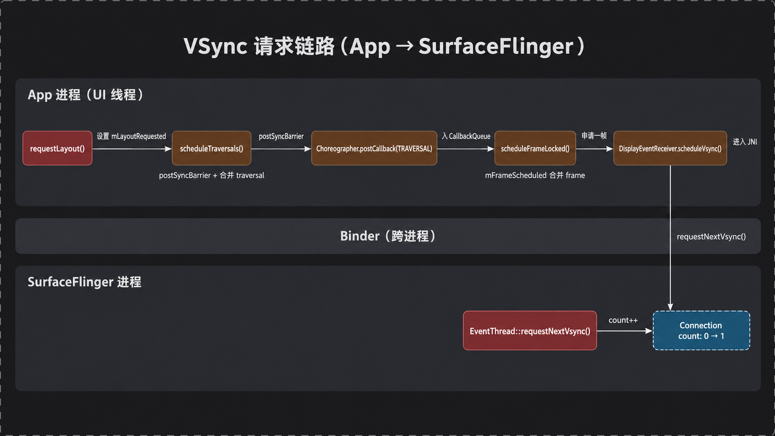Image resolution: width=775 pixels, height=436 pixels.
Task: Select the '入 CallbackQueue' edge label
Action: pos(466,136)
